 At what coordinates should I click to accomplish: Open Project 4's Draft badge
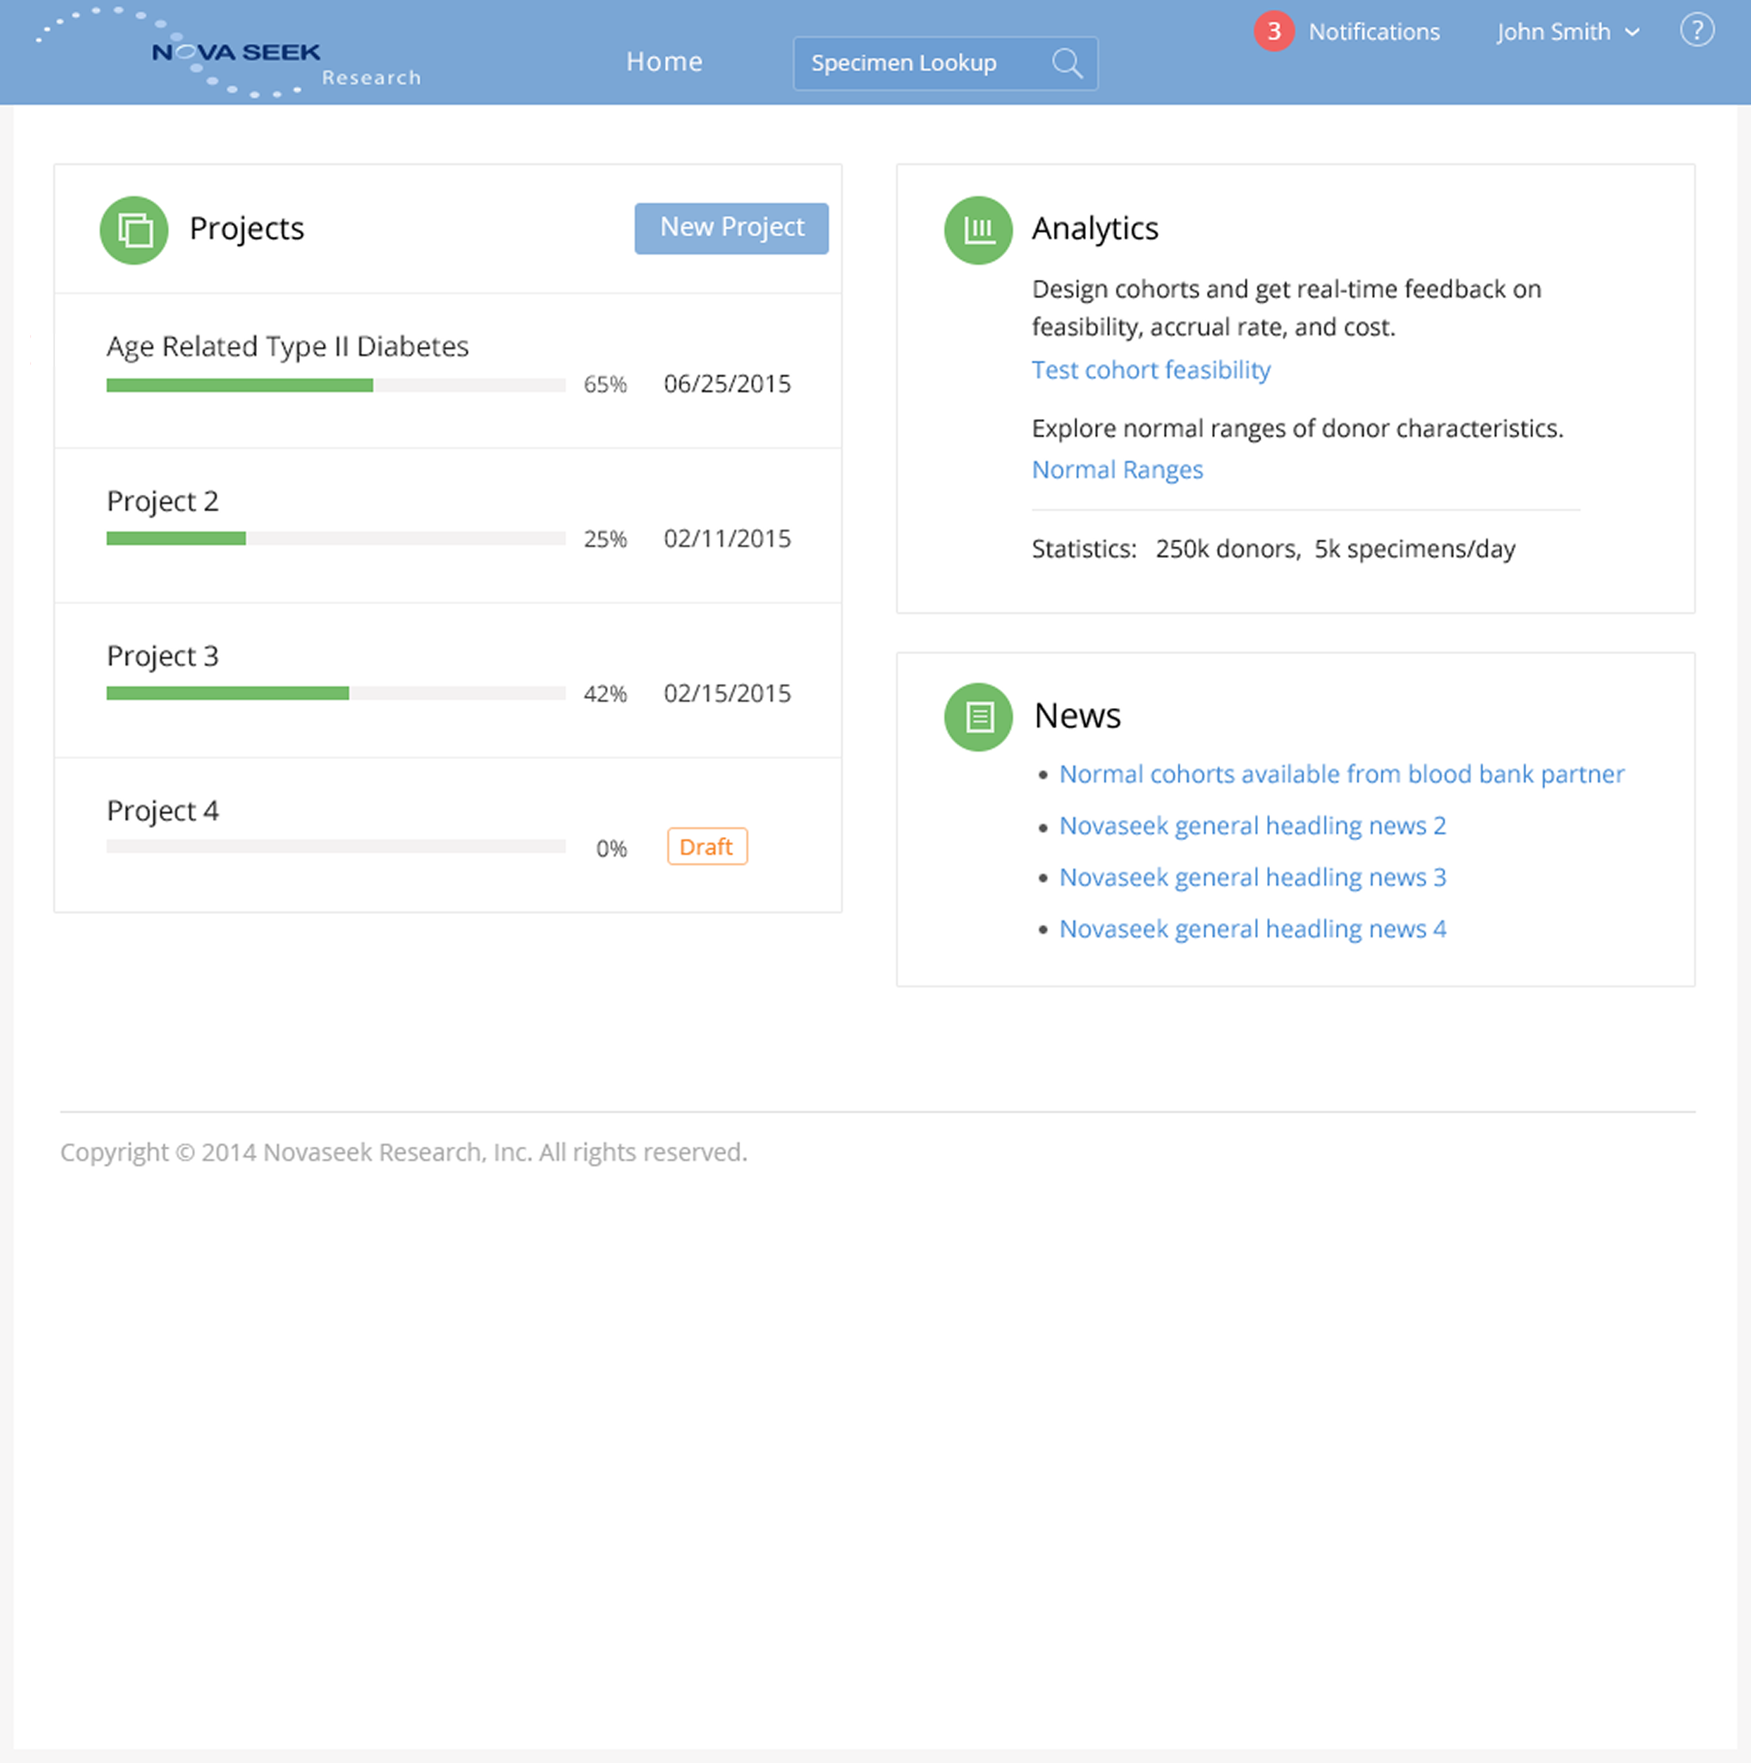click(x=706, y=847)
